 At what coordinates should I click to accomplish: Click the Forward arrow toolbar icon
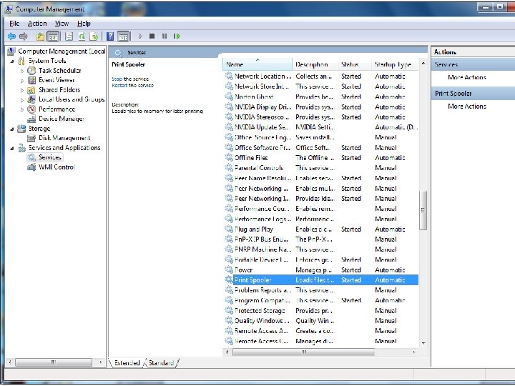[x=24, y=36]
